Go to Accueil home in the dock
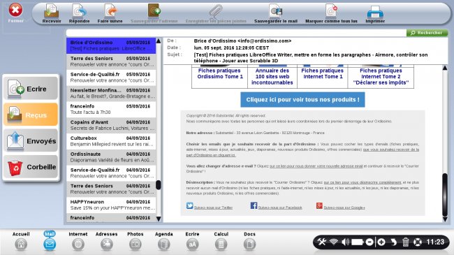The height and width of the screenshot is (255, 454). (21, 241)
